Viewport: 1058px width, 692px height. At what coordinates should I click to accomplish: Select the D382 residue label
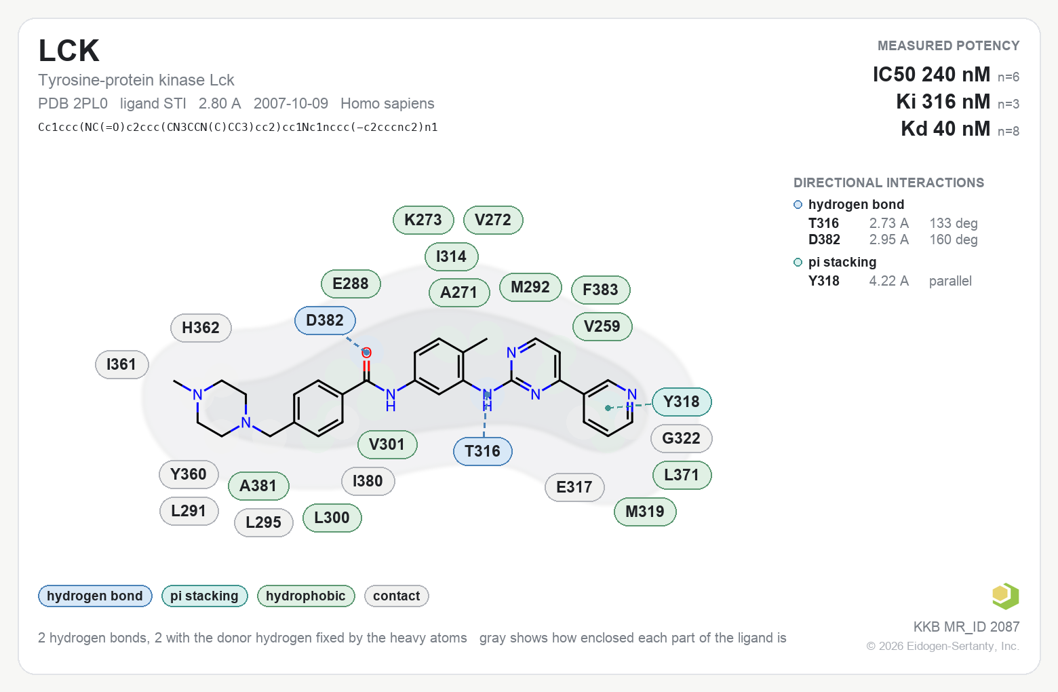(x=325, y=320)
